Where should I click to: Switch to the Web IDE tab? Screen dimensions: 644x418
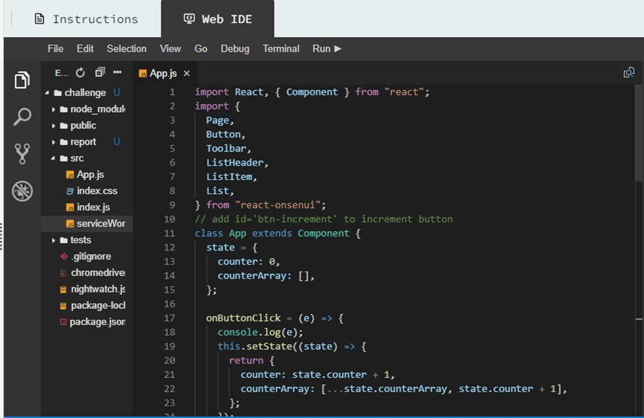coord(218,19)
